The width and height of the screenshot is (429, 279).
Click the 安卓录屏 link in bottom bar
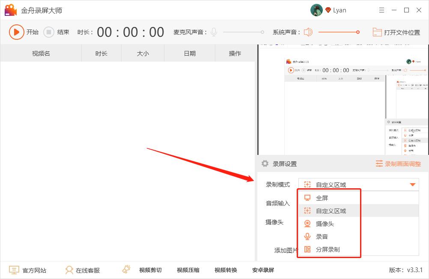coord(262,270)
